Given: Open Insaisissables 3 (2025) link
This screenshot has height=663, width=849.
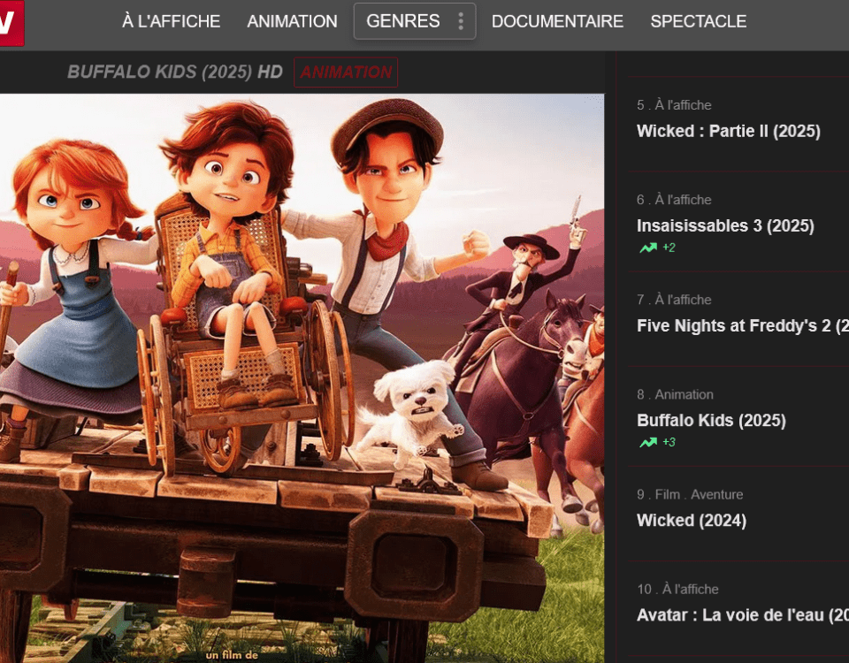Looking at the screenshot, I should [725, 225].
